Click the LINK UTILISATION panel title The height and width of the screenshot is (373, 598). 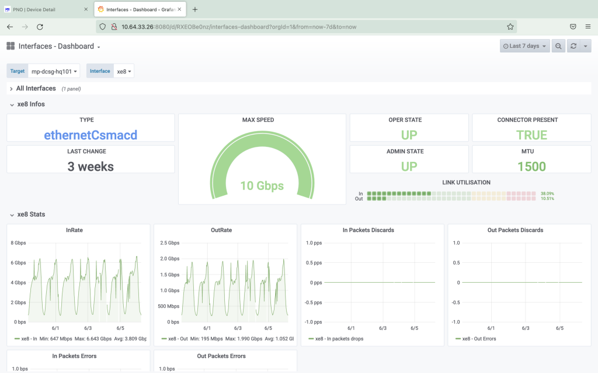pos(467,182)
